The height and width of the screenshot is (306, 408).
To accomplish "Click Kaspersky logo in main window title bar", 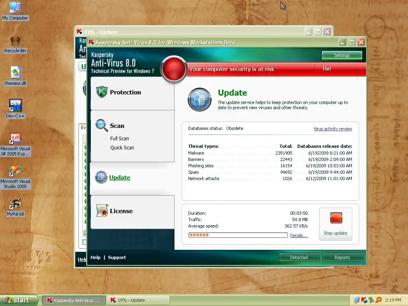I will tap(91, 42).
